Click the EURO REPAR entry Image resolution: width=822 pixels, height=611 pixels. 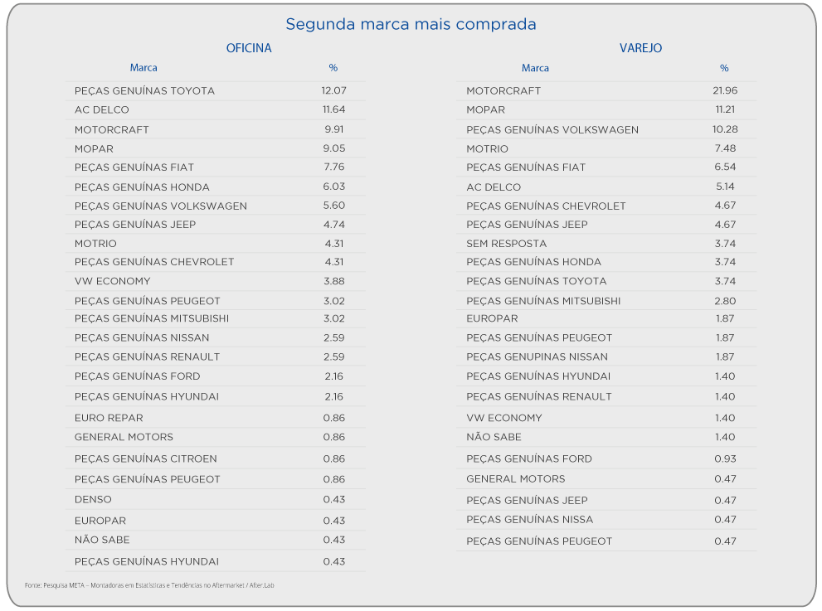point(109,418)
